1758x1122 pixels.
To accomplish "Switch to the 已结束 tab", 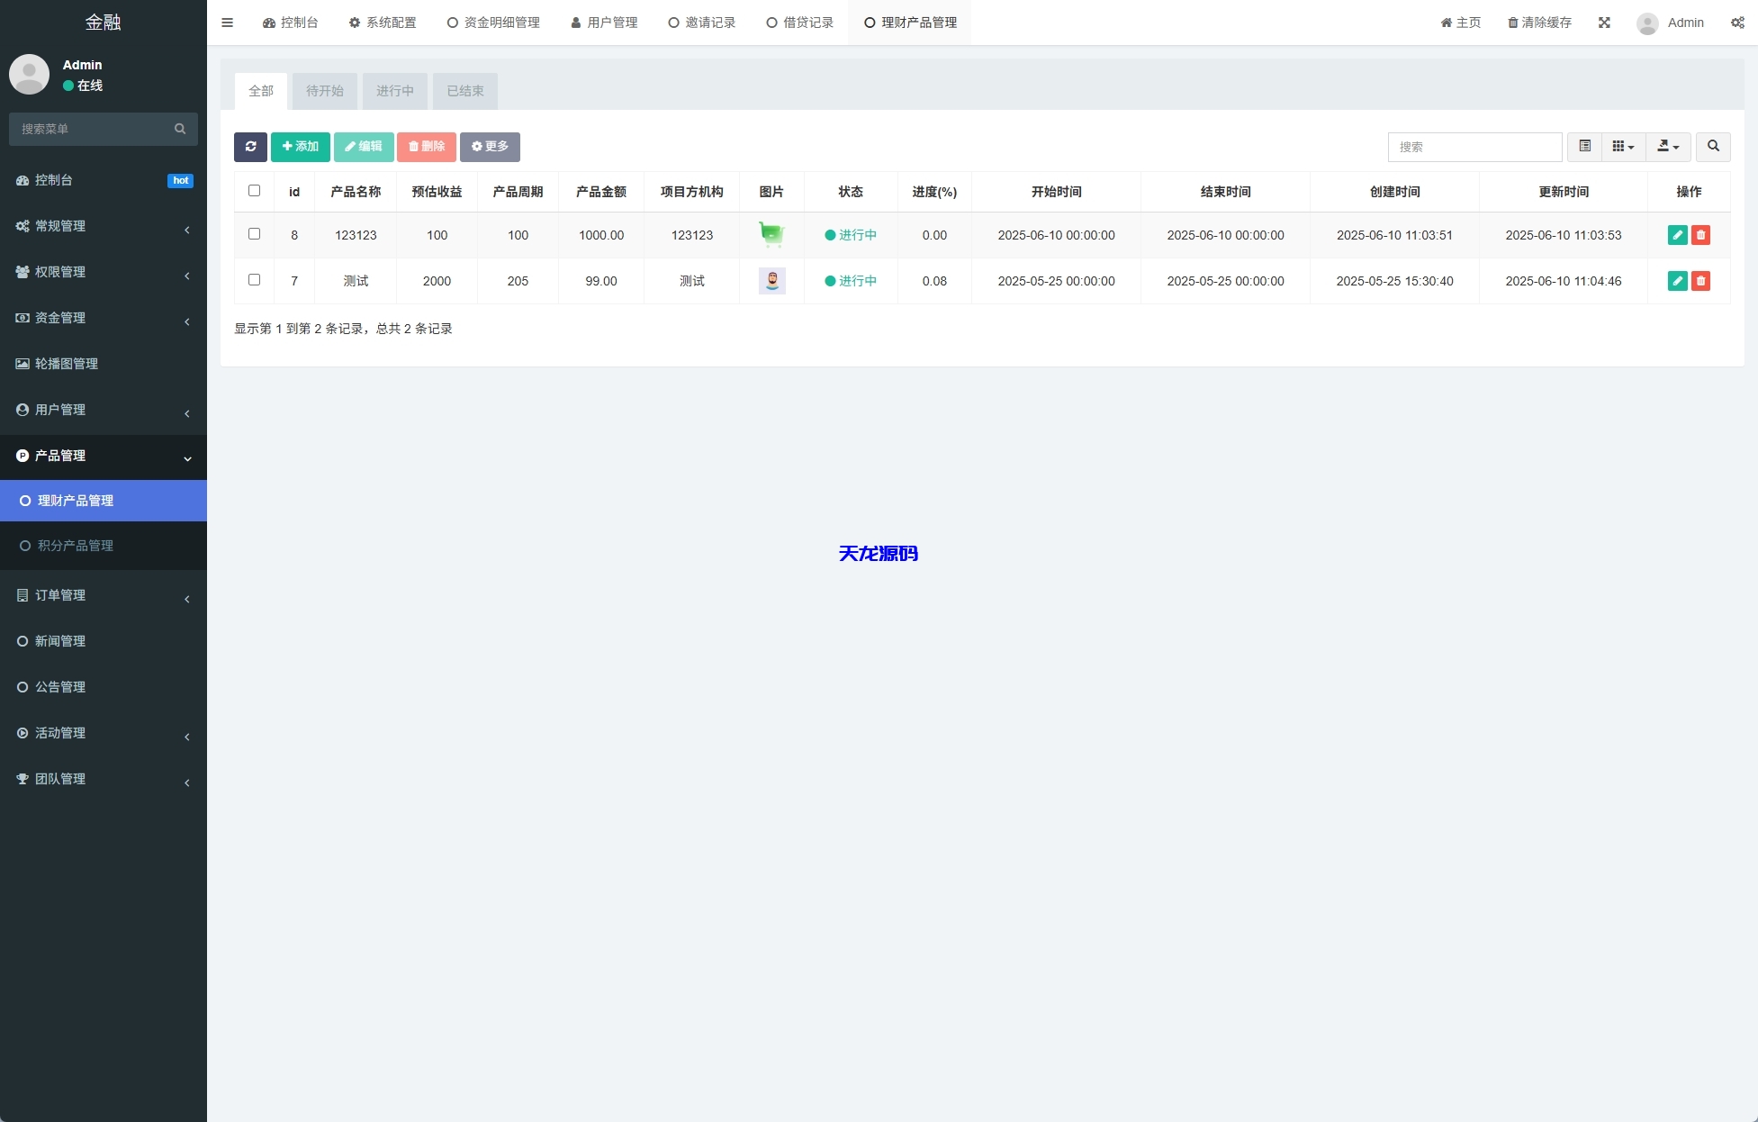I will point(464,91).
